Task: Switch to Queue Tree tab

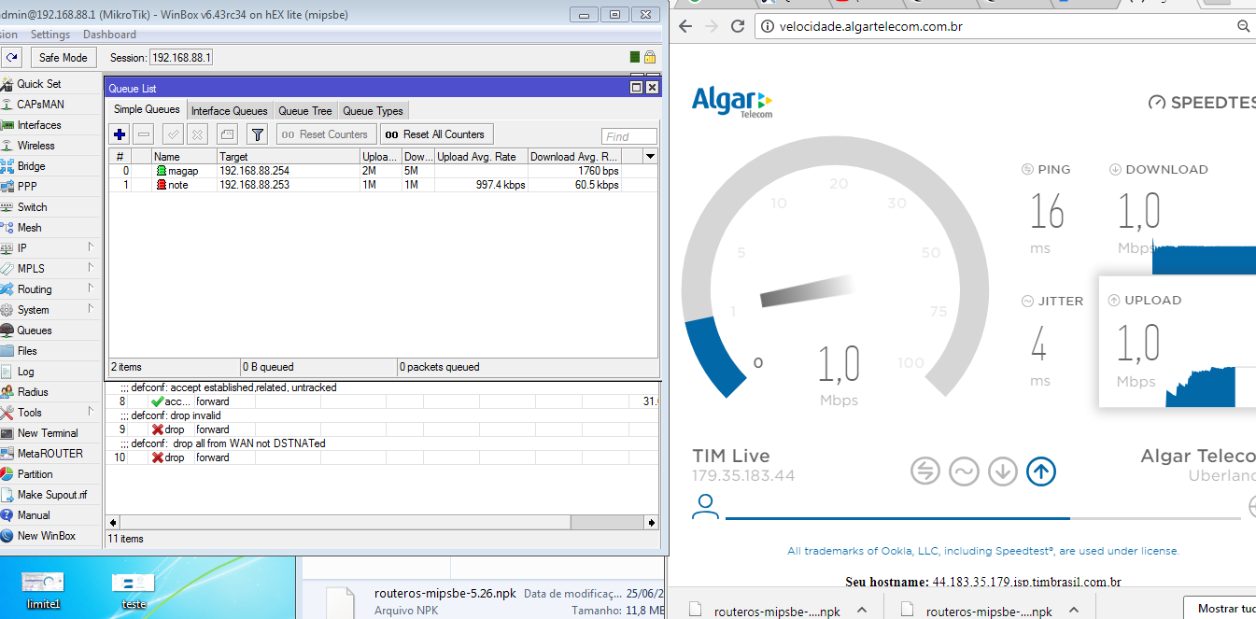Action: pyautogui.click(x=305, y=111)
